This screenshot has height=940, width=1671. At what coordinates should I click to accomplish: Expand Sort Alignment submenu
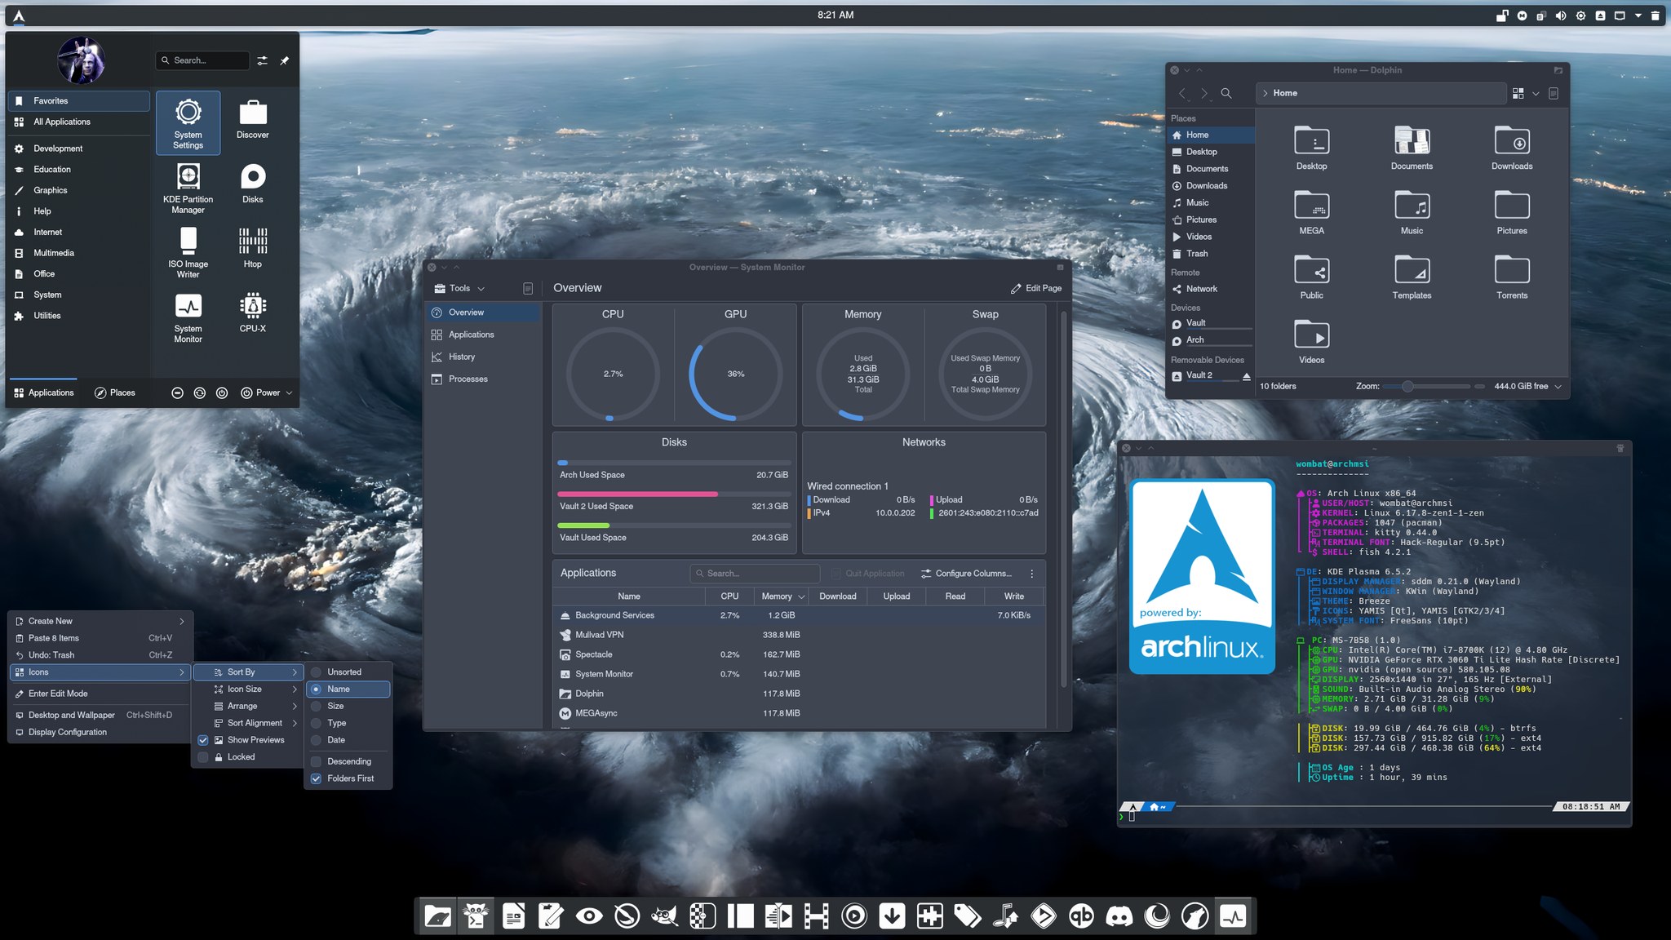(247, 723)
